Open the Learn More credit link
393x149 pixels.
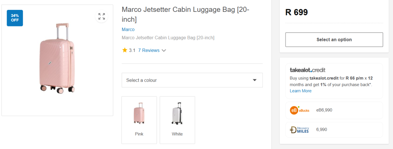301,91
